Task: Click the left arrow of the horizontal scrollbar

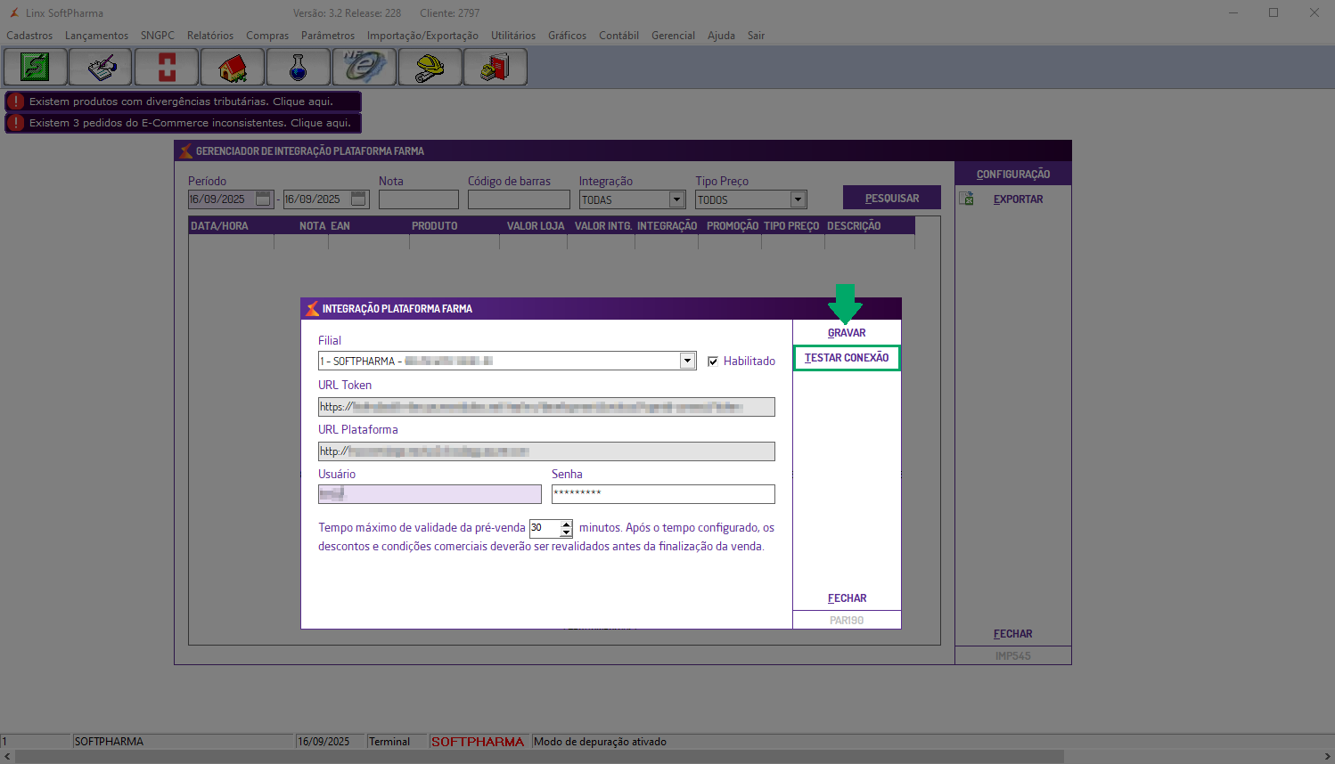Action: coord(8,756)
